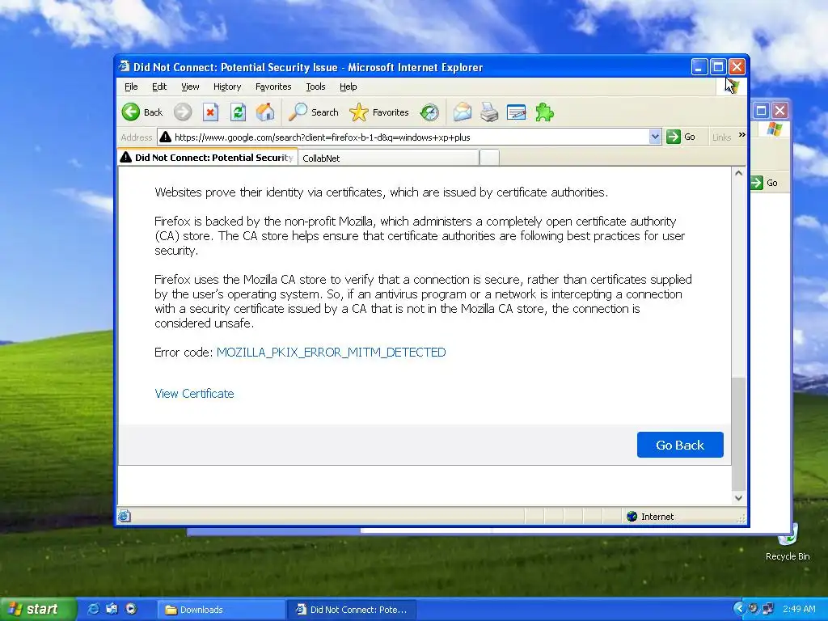This screenshot has width=828, height=621.
Task: Open the Home page icon
Action: tap(265, 112)
